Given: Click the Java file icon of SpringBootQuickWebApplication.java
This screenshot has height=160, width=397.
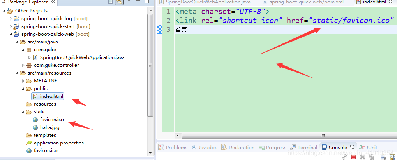Looking at the screenshot, I should point(35,57).
